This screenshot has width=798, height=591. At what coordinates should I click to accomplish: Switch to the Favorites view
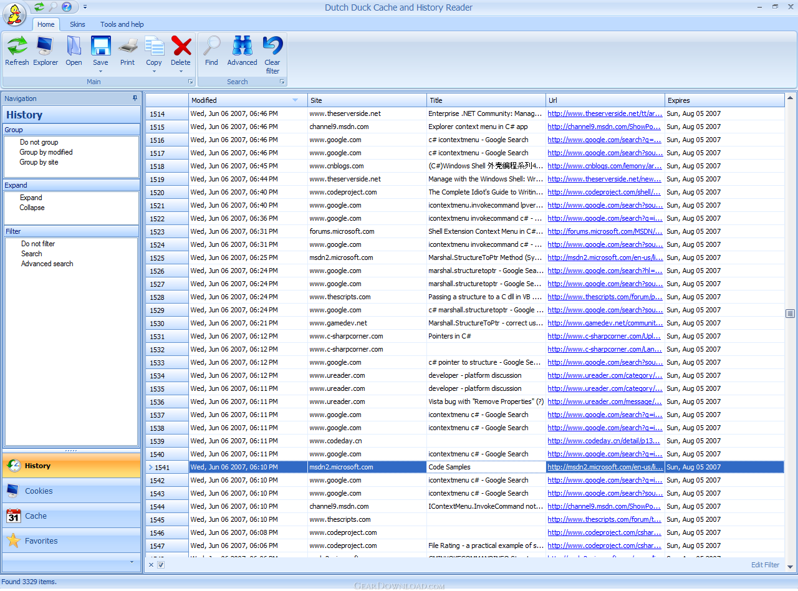point(71,541)
